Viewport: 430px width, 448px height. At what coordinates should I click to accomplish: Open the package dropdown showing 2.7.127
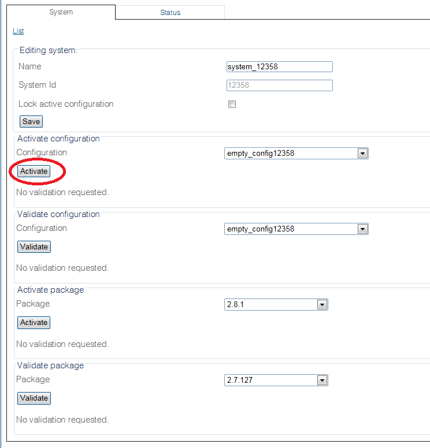point(276,380)
